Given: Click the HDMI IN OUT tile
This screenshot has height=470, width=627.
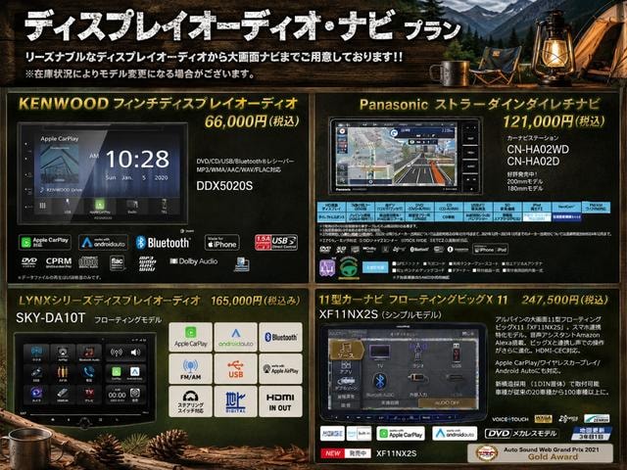Looking at the screenshot, I should [x=280, y=401].
